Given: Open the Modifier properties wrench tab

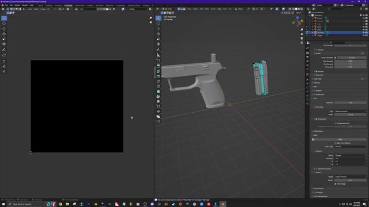Looking at the screenshot, I should [307, 83].
